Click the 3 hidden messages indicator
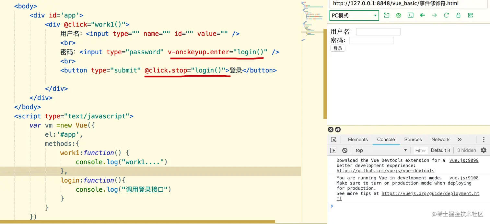 (x=466, y=150)
